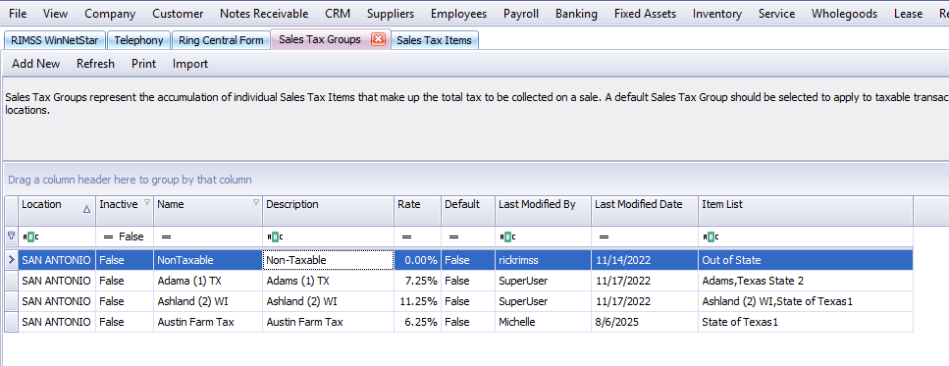Open the Suppliers menu
This screenshot has width=949, height=366.
(x=391, y=14)
